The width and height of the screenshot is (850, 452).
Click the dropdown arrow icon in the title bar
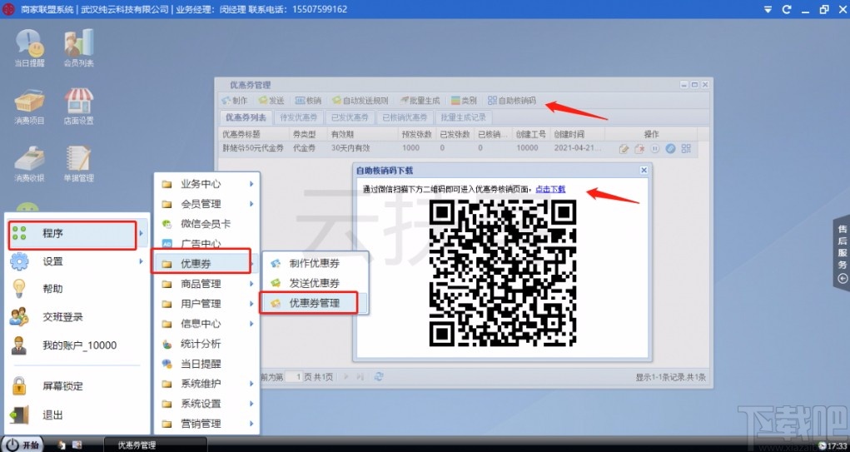768,9
